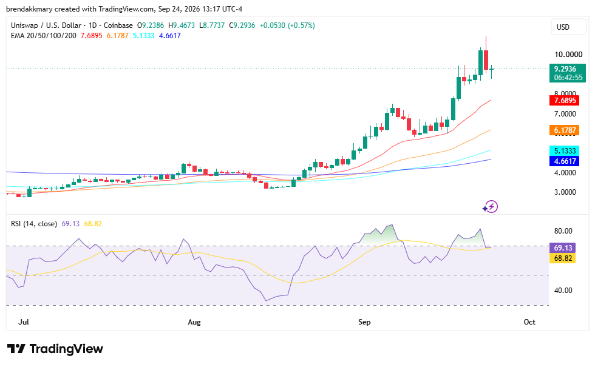Click the cyan 5.1333 EMA price tag
Screen dimensions: 595x367
pos(564,150)
